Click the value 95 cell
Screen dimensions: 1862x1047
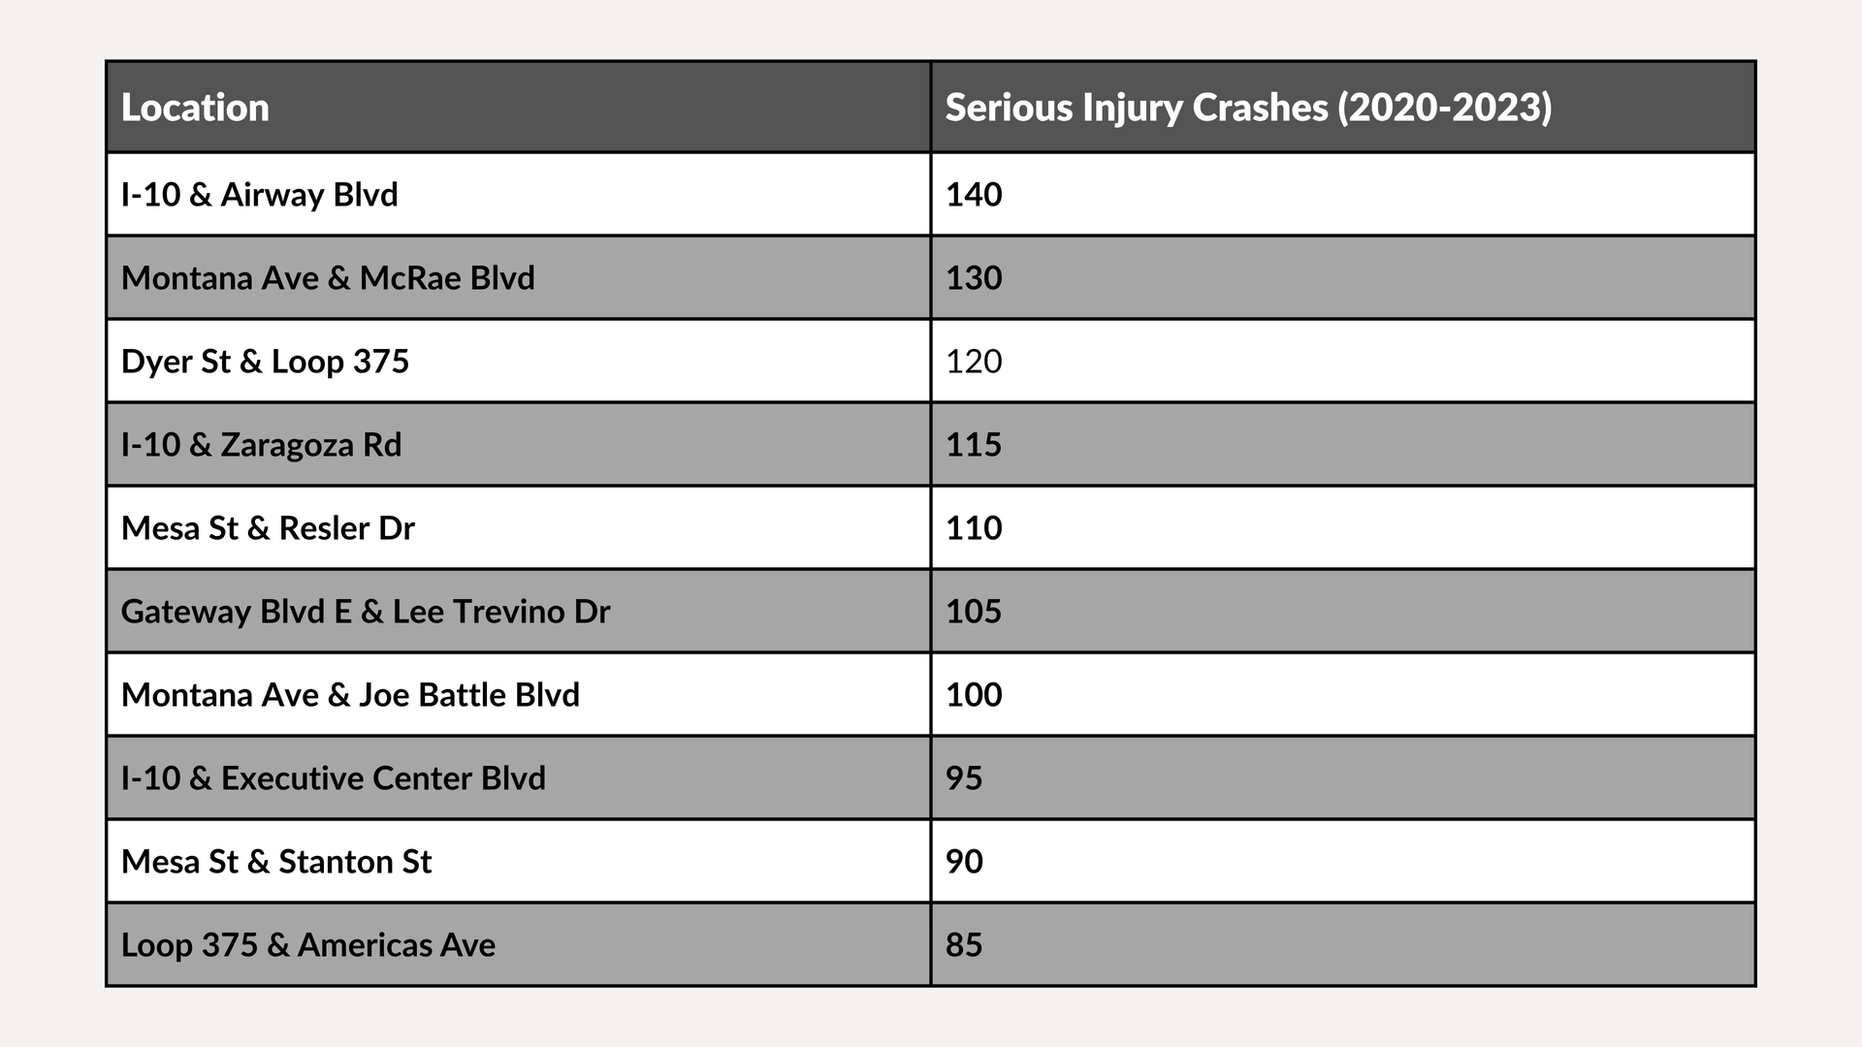1343,777
